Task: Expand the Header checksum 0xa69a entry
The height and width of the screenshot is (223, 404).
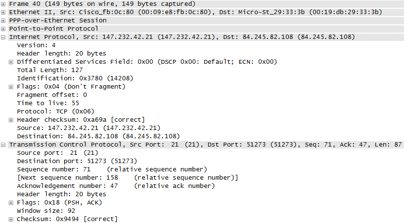Action: click(x=11, y=120)
